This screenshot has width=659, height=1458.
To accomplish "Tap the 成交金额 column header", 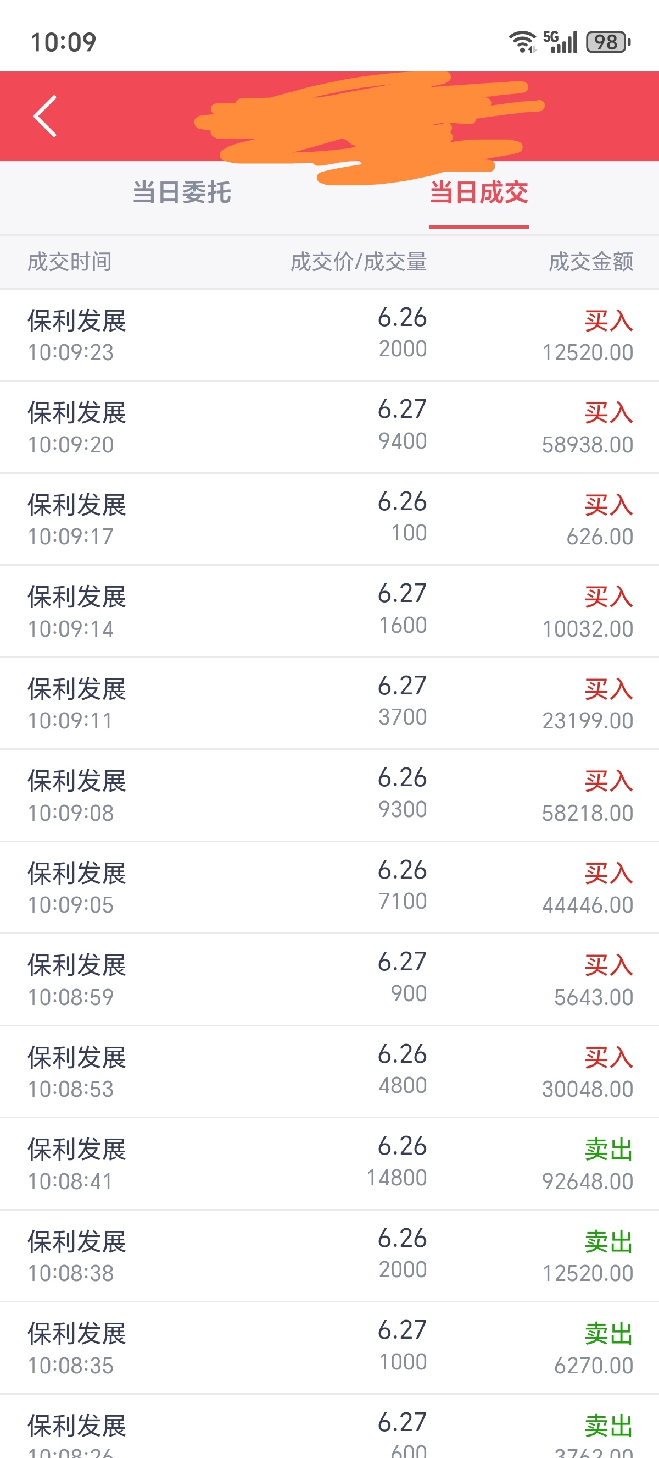I will 590,262.
